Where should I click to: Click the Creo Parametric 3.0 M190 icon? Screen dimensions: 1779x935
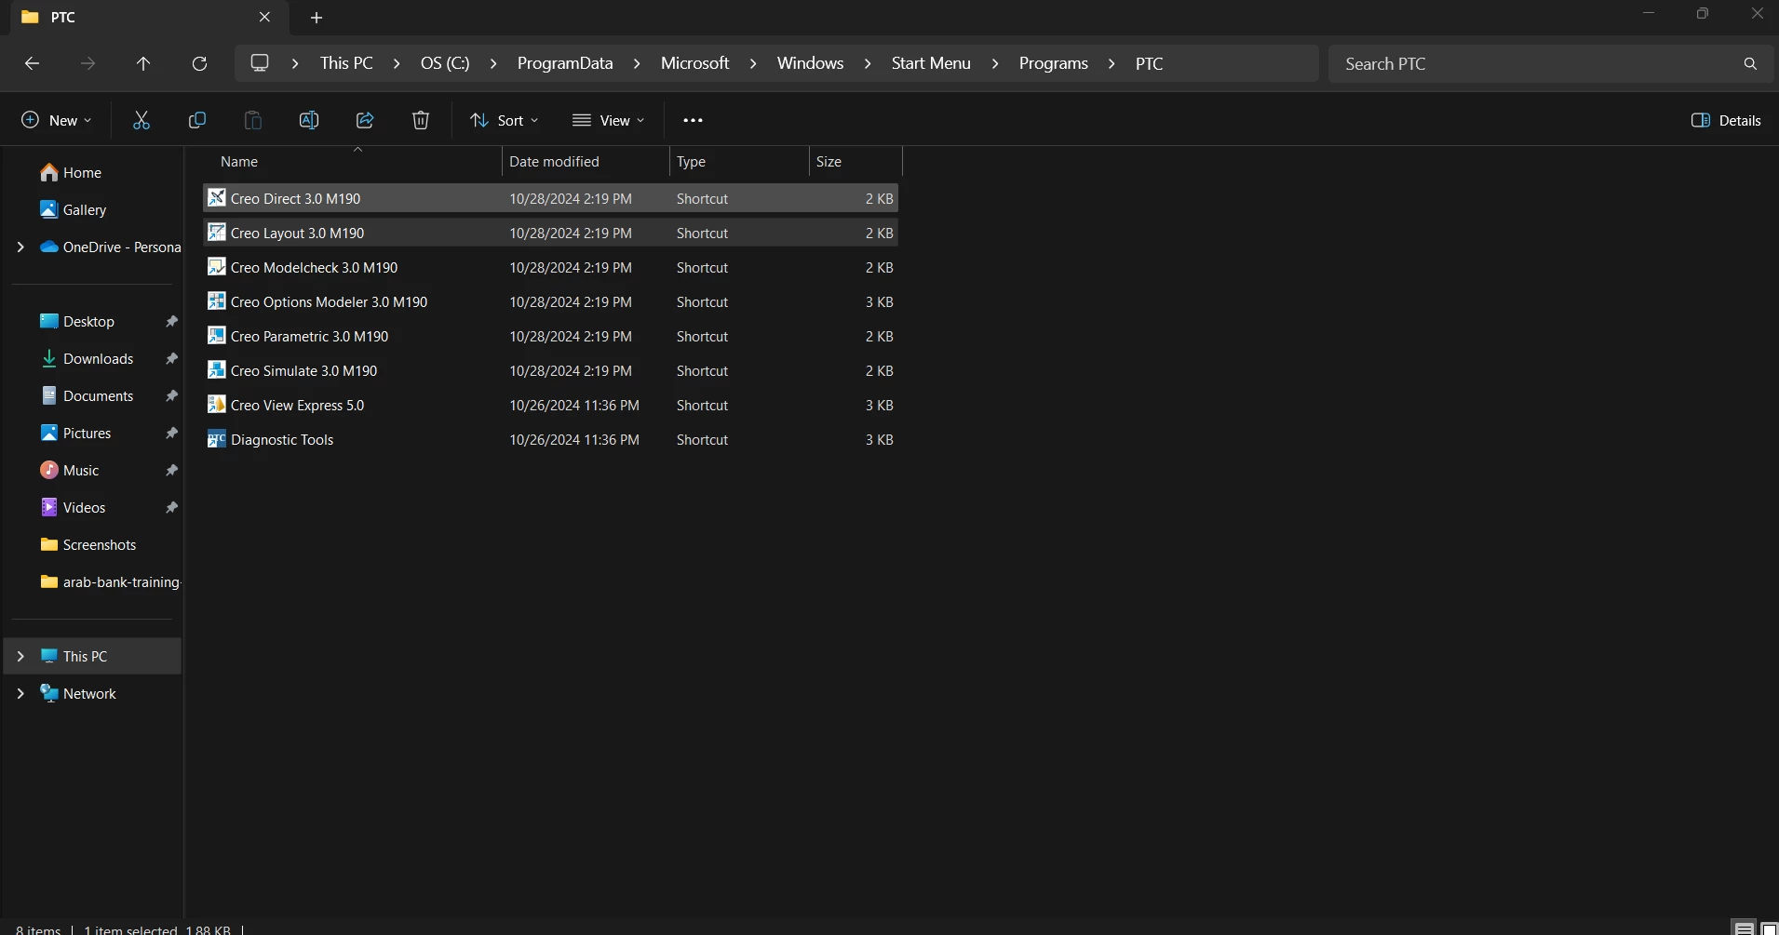click(x=216, y=335)
